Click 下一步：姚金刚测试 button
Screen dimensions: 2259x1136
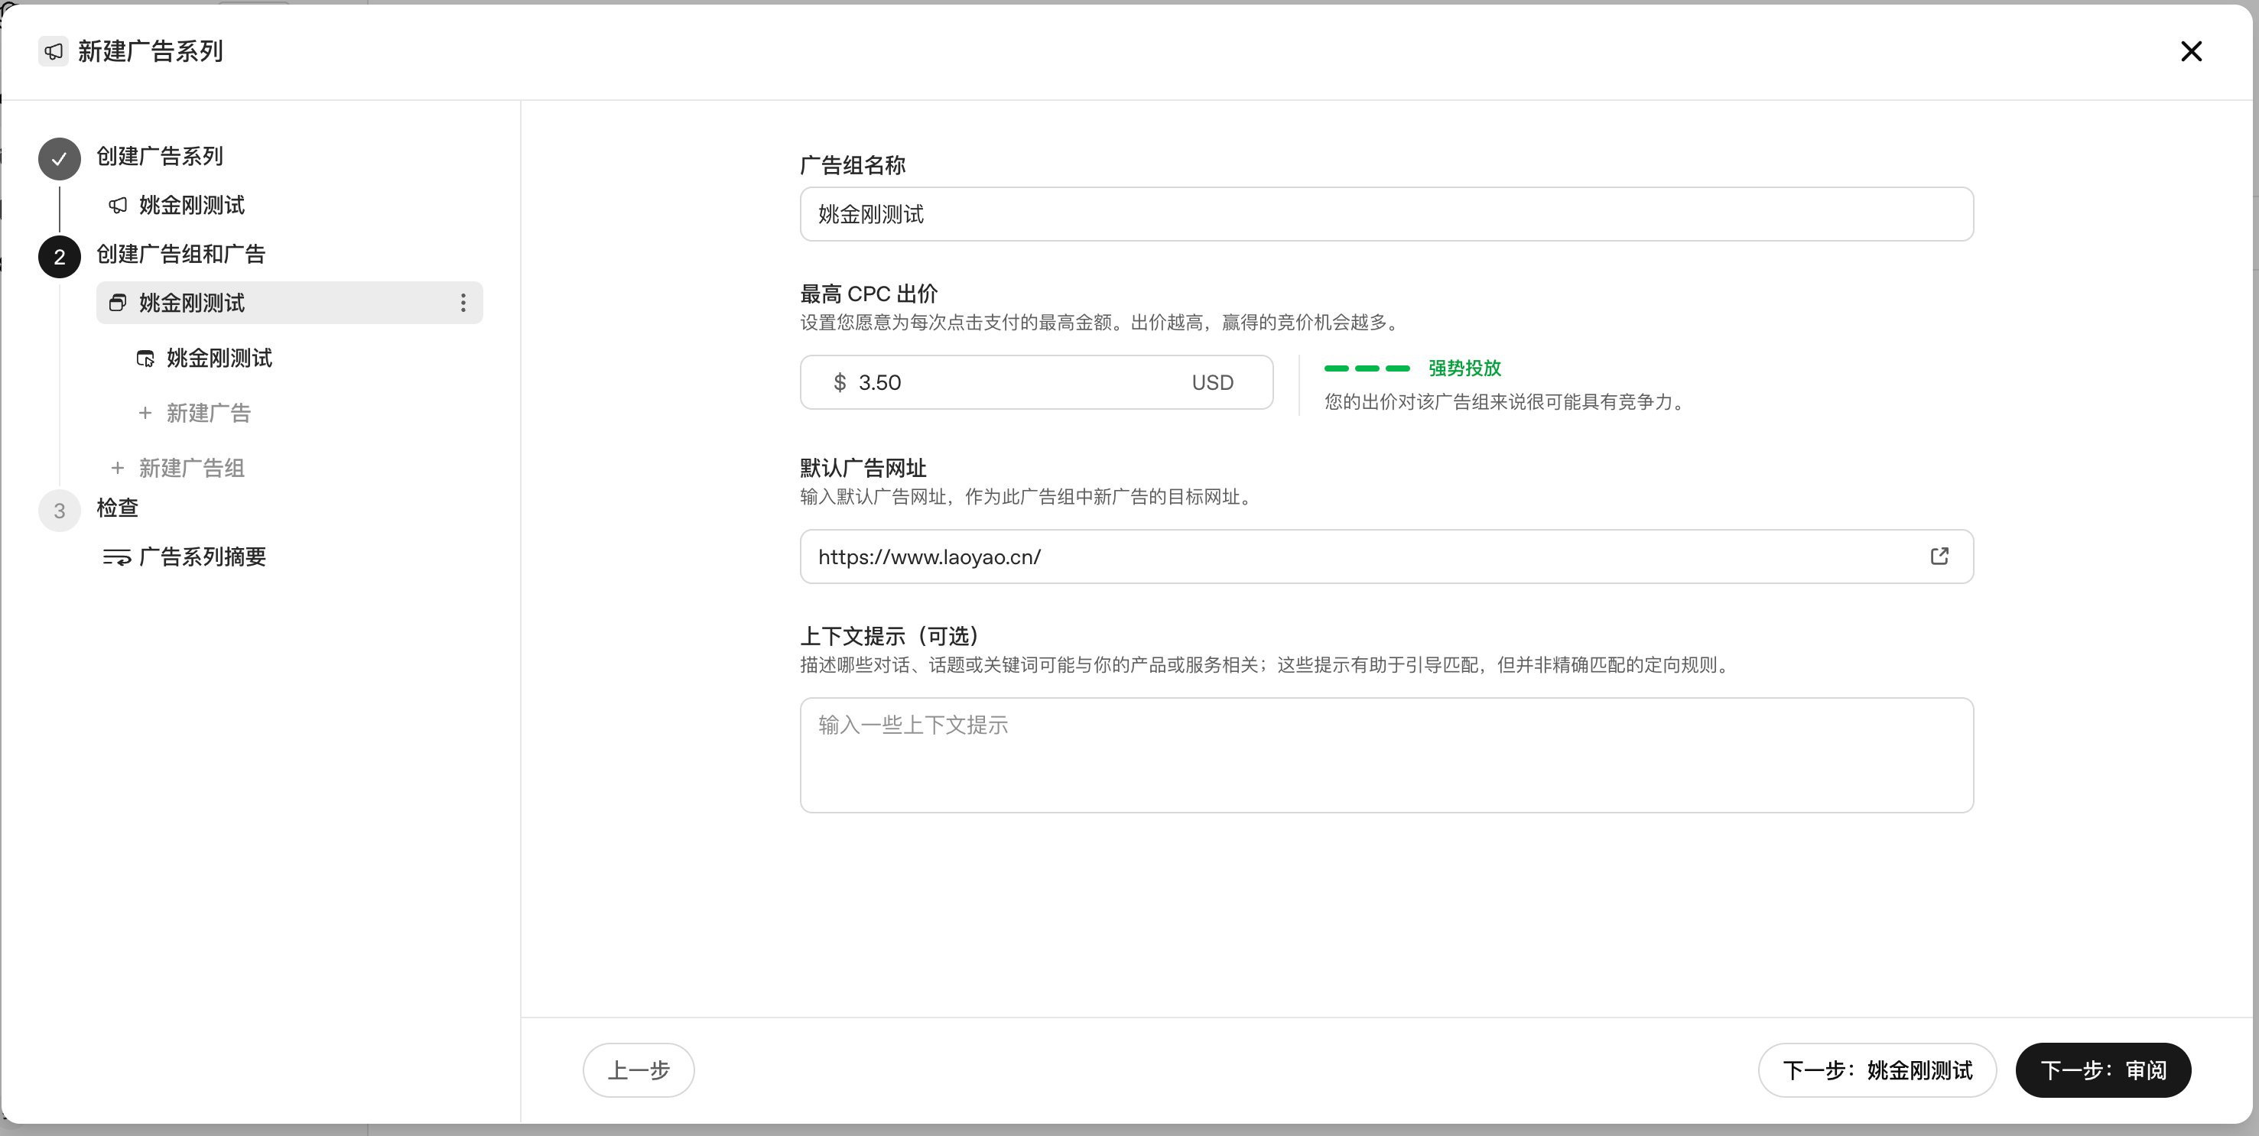click(x=1877, y=1070)
